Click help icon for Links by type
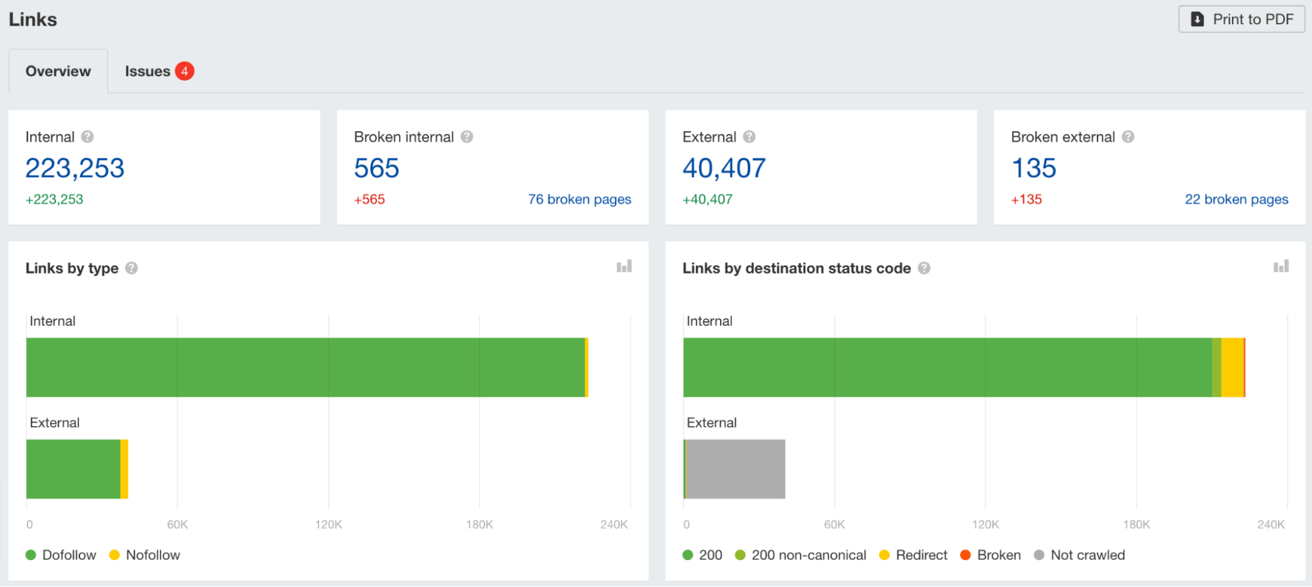 click(131, 268)
